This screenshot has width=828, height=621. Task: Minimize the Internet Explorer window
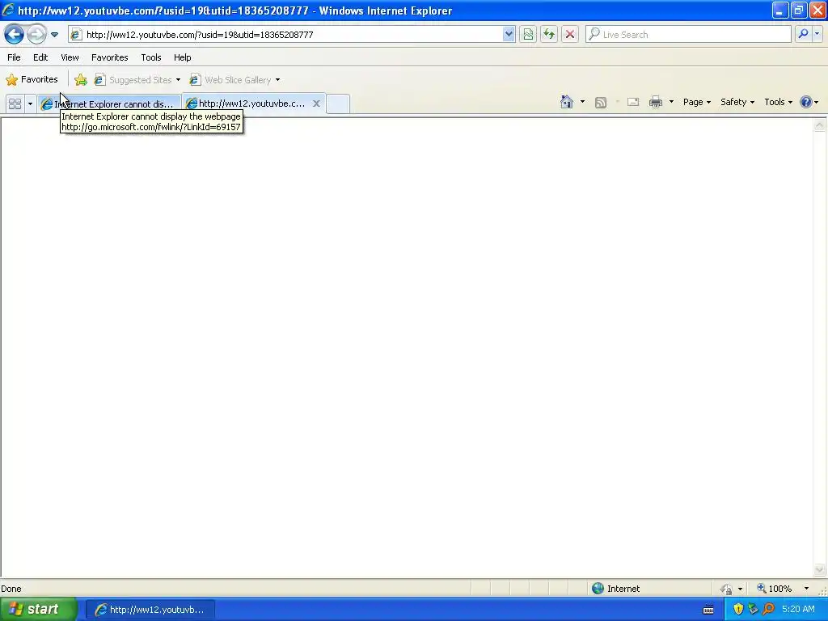tap(779, 10)
